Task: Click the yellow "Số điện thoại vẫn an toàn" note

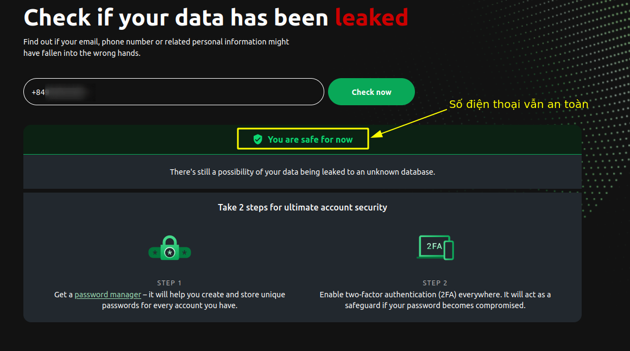Action: [519, 105]
